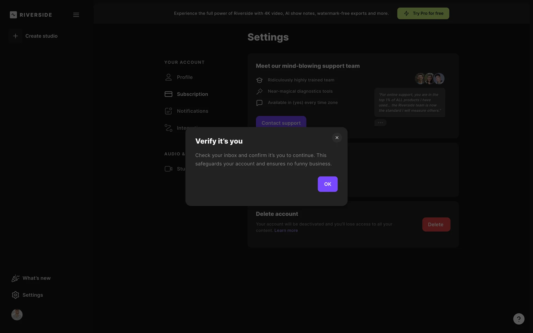
Task: Open Learn more link about deletion
Action: pos(286,231)
